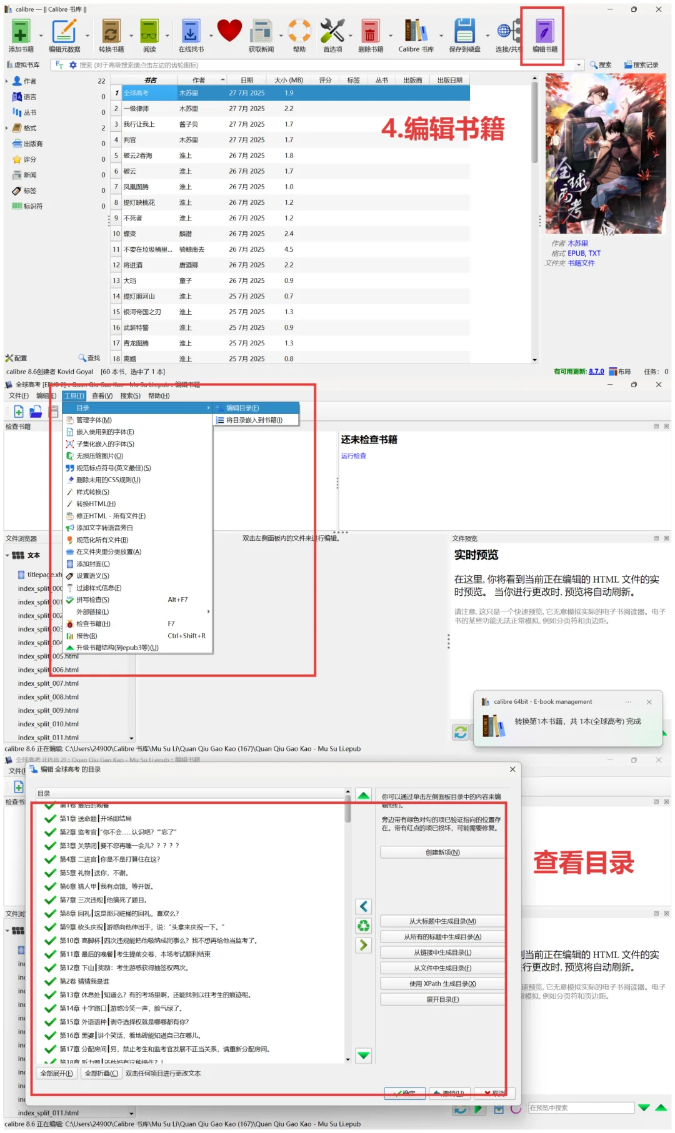The width and height of the screenshot is (675, 1133).
Task: Click 从链接中生成目录(L) button
Action: (x=442, y=952)
